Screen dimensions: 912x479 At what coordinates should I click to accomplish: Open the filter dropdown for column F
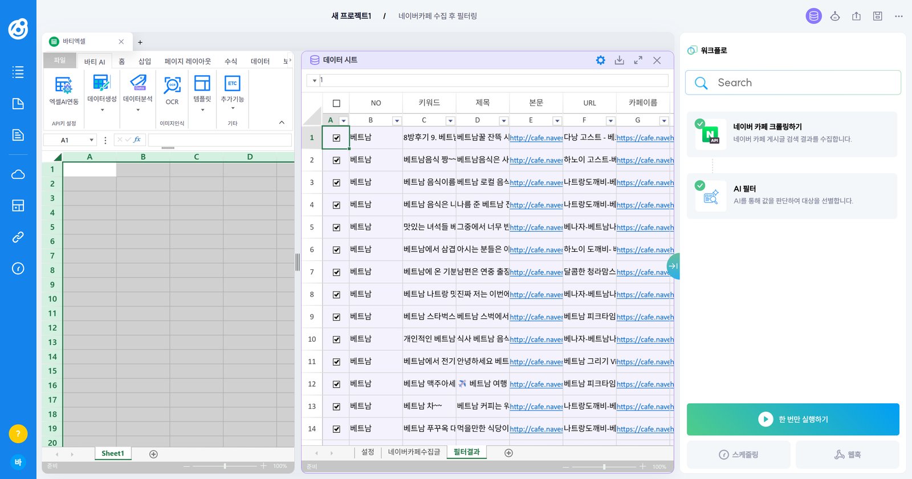[x=610, y=121]
